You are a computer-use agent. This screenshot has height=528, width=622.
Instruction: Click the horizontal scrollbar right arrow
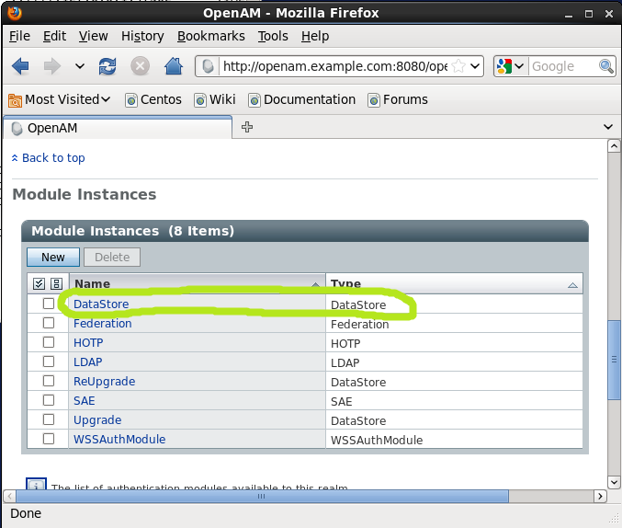tap(600, 496)
